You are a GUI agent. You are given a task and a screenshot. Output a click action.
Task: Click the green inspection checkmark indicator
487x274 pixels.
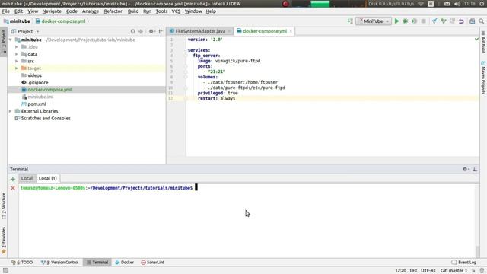click(477, 40)
